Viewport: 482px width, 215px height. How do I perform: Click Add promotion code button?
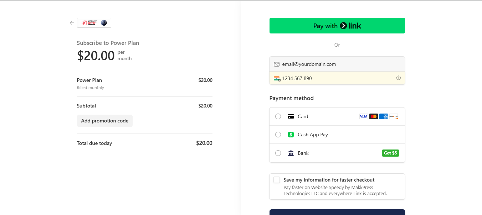[105, 121]
